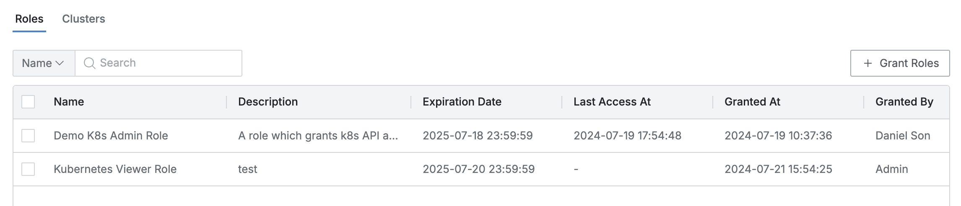The width and height of the screenshot is (961, 206).
Task: Open the Kubernetes Viewer Role entry
Action: click(x=115, y=169)
